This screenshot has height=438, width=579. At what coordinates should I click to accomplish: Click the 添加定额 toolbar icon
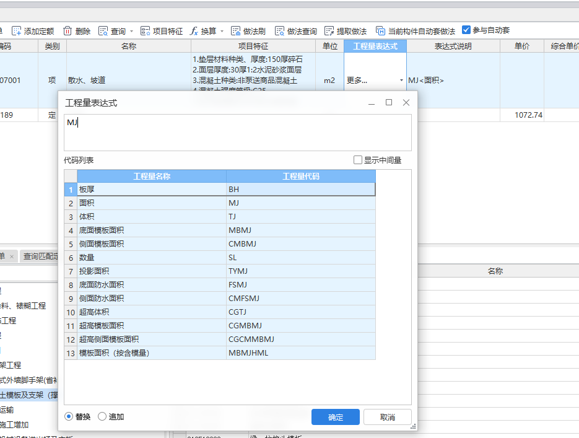[17, 31]
